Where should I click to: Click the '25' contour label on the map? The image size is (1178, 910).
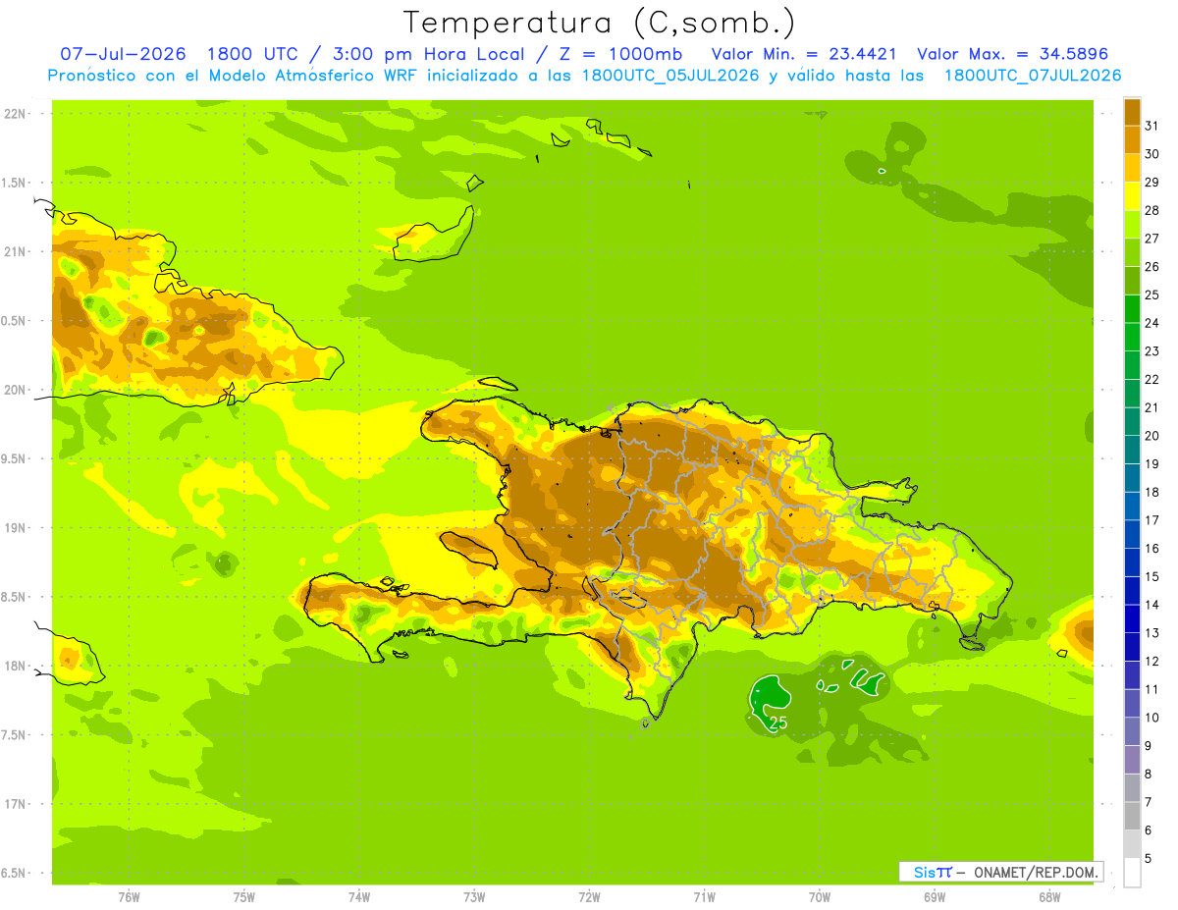coord(777,723)
